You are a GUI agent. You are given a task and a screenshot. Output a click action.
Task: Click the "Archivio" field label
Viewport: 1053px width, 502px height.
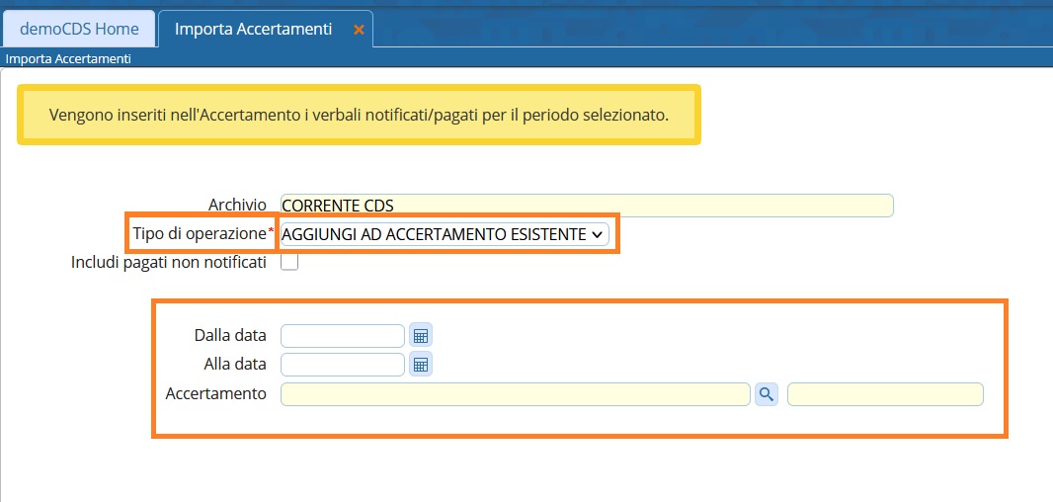click(237, 206)
